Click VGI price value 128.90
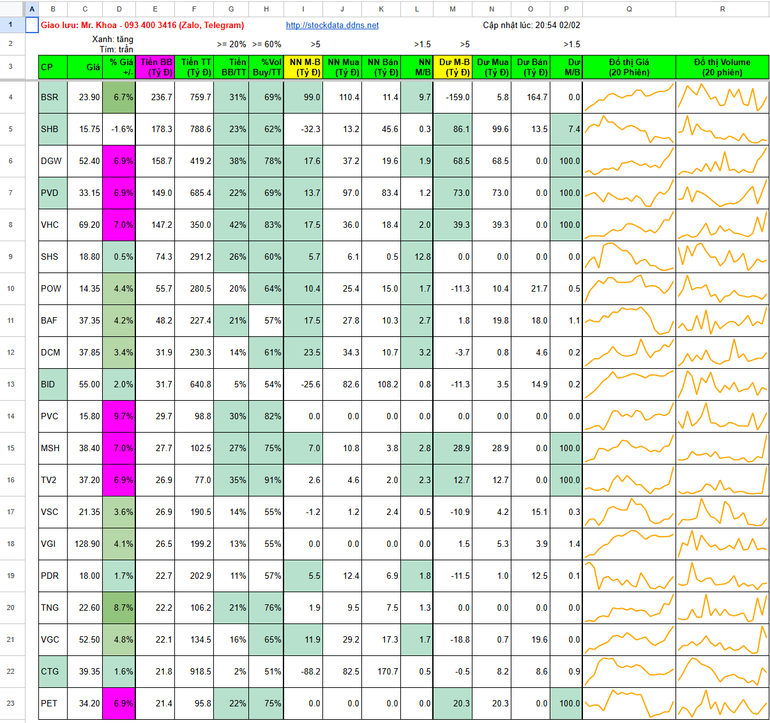 (85, 544)
